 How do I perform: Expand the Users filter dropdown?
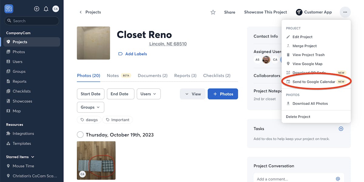pyautogui.click(x=148, y=94)
